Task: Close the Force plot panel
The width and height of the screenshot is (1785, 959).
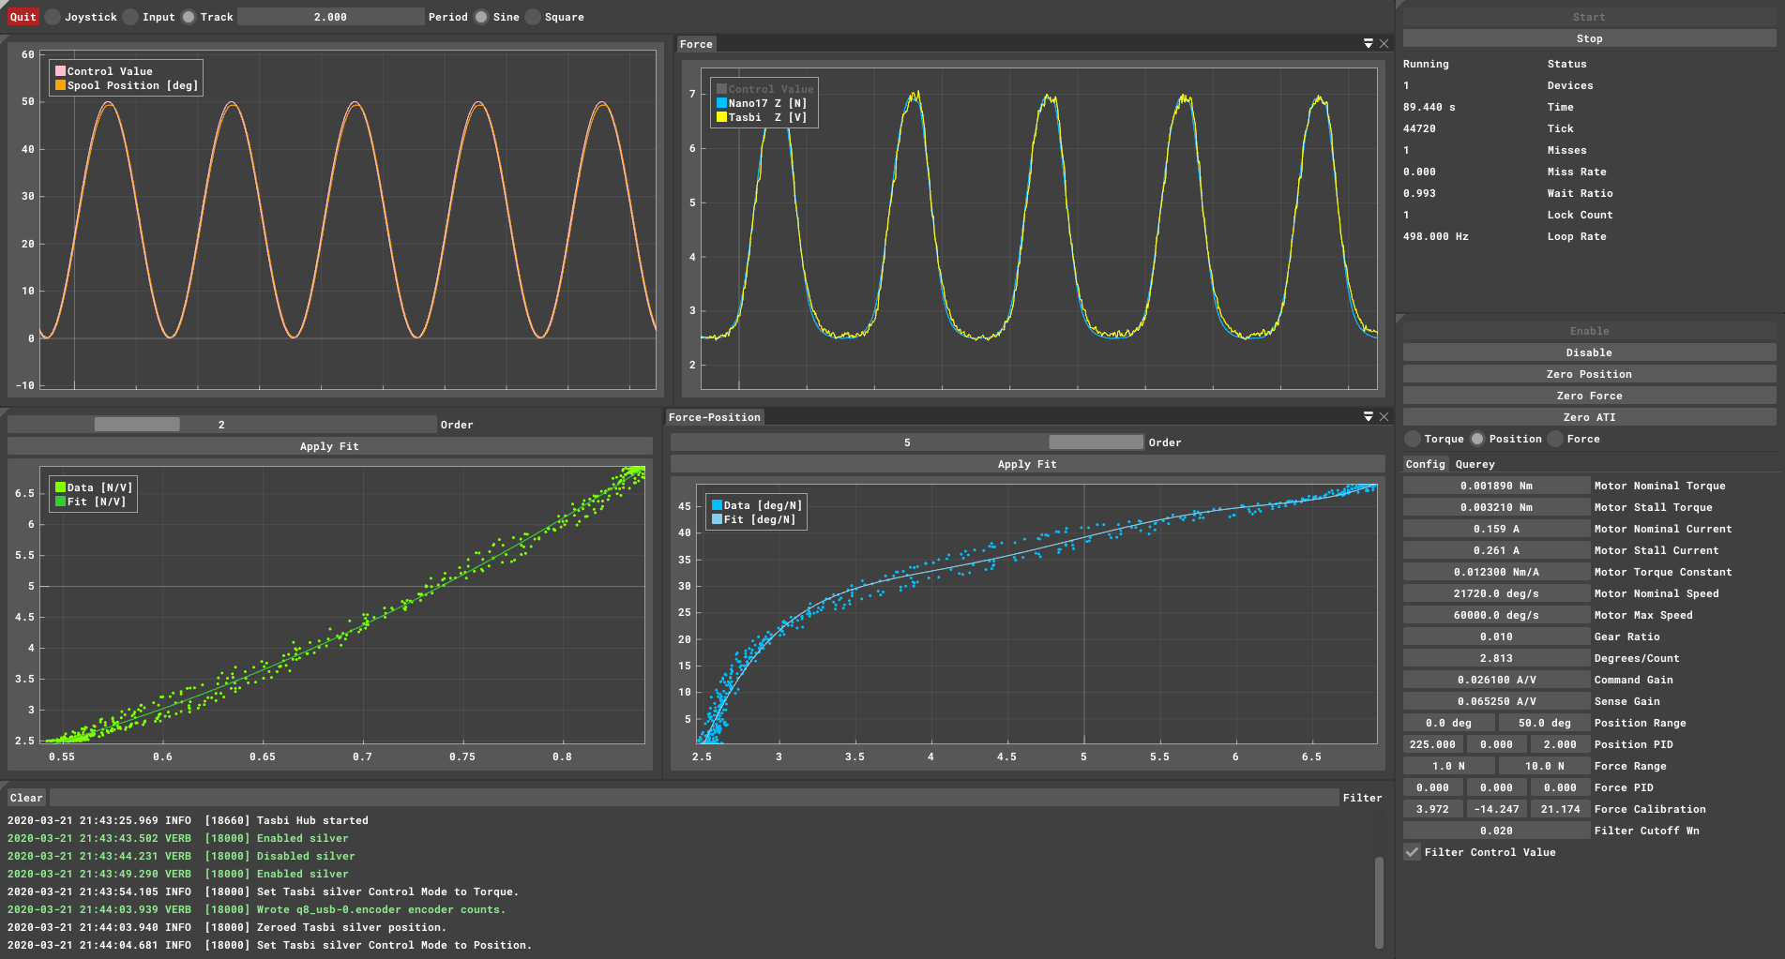Action: tap(1384, 44)
